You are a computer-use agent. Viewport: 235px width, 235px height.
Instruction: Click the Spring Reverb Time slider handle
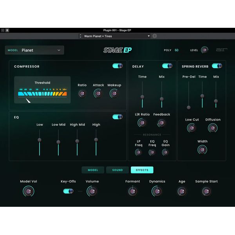202,96
